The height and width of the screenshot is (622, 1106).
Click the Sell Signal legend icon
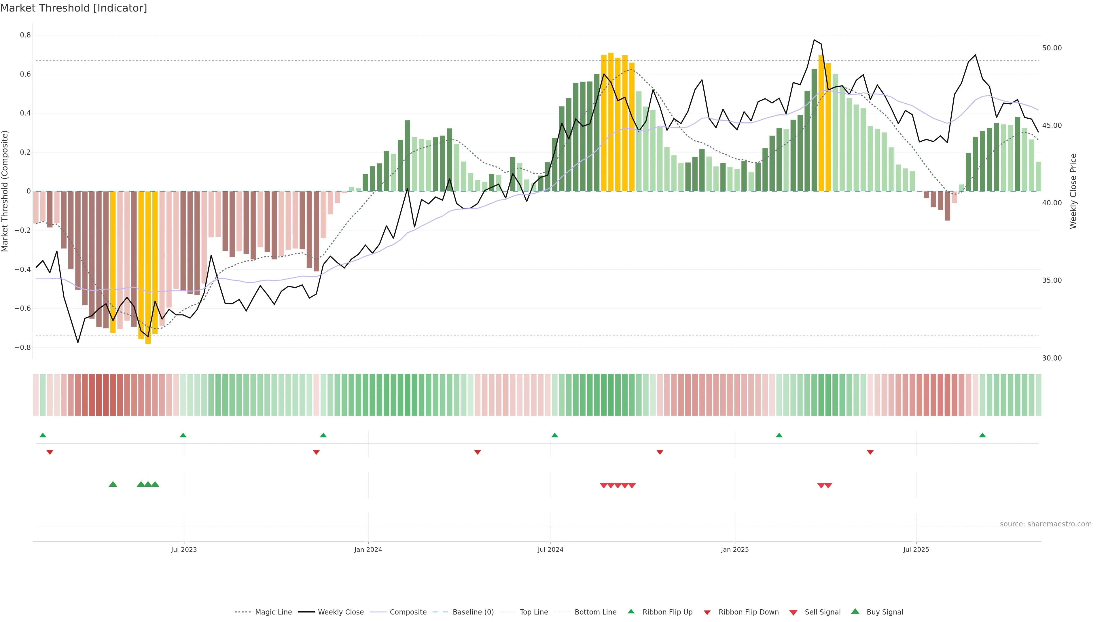click(793, 612)
